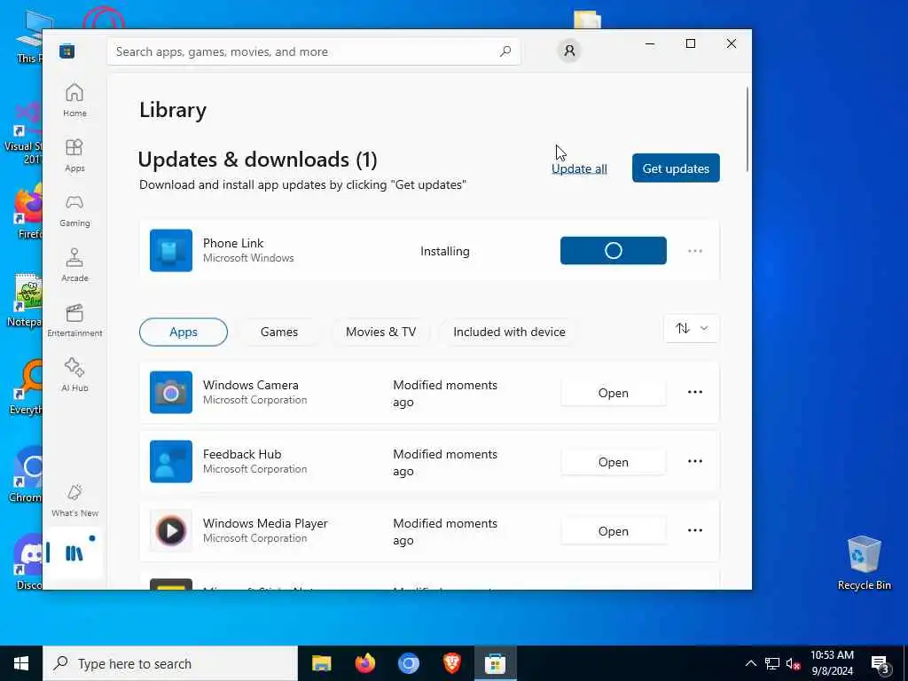Open more options for Windows Media Player
This screenshot has width=908, height=681.
coord(695,530)
